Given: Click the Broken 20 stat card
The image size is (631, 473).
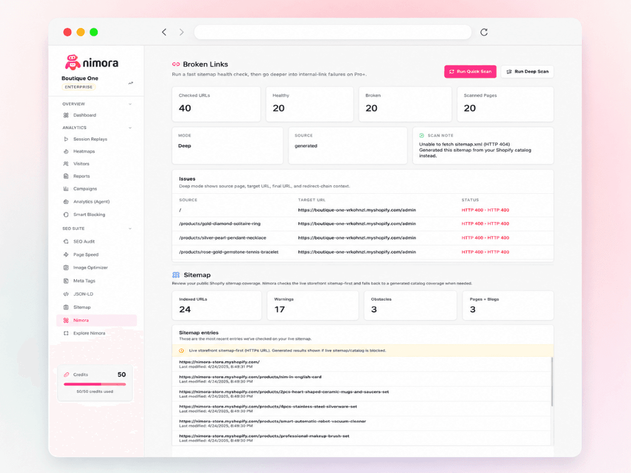Looking at the screenshot, I should pyautogui.click(x=405, y=104).
